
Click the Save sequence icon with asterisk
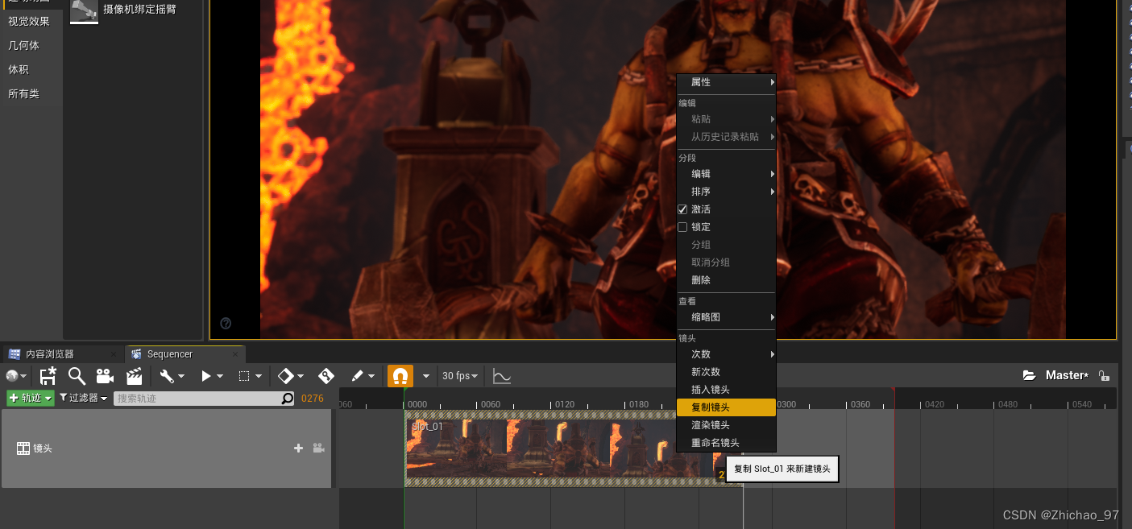click(x=48, y=376)
